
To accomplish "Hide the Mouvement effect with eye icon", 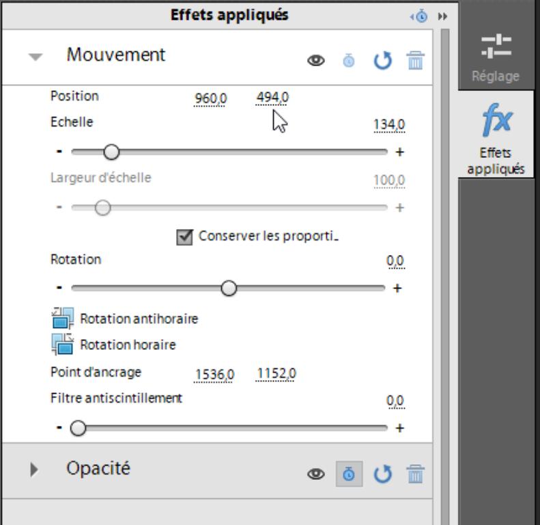I will tap(316, 61).
